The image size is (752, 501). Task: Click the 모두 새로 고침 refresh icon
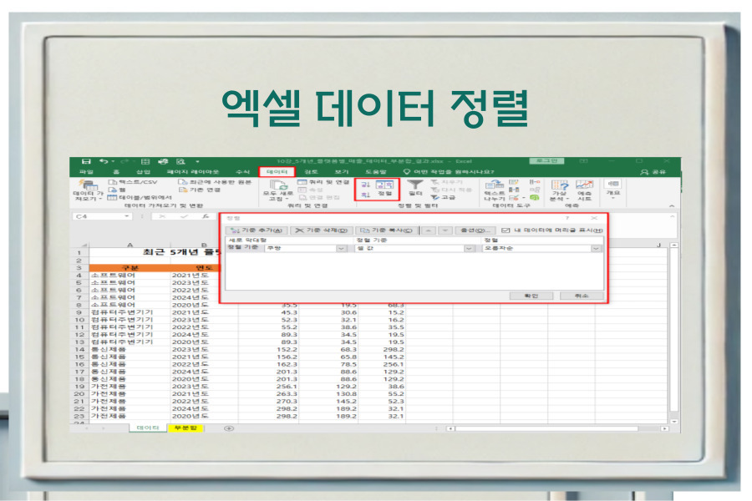[x=278, y=185]
